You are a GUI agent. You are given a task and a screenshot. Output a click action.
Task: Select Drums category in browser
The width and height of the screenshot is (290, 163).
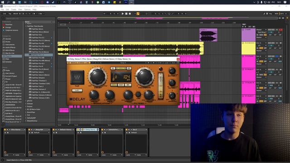8,42
